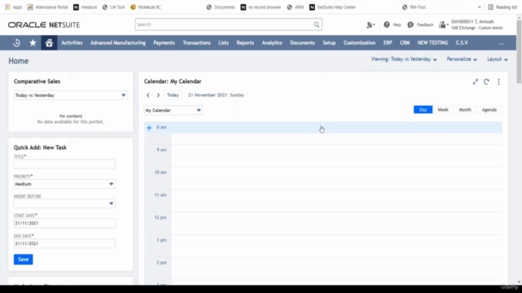The image size is (522, 293).
Task: Open the Reading list
Action: [x=502, y=7]
